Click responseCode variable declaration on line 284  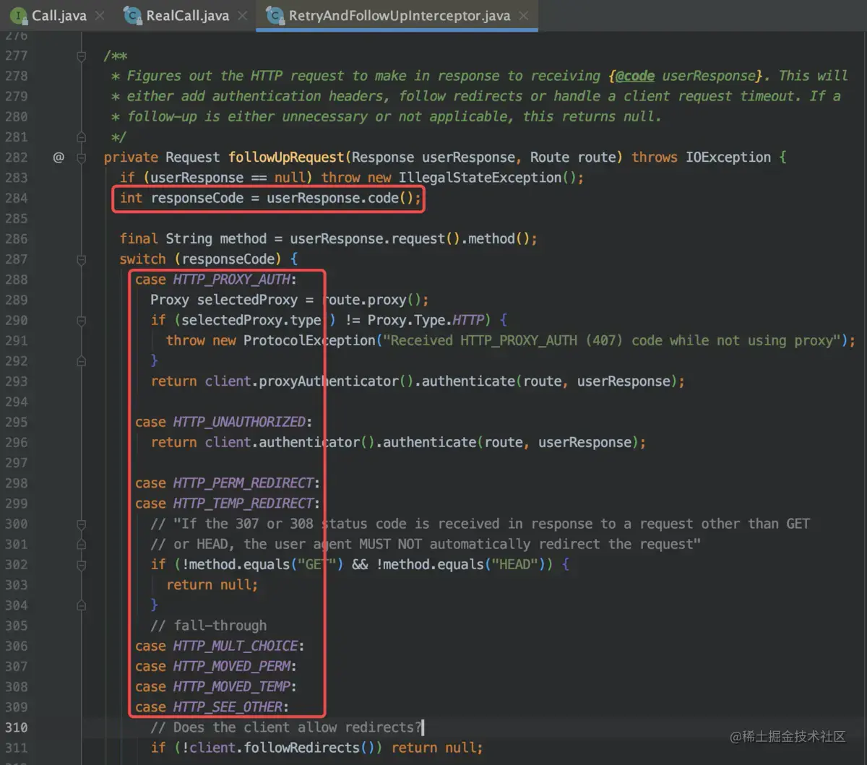pyautogui.click(x=197, y=198)
